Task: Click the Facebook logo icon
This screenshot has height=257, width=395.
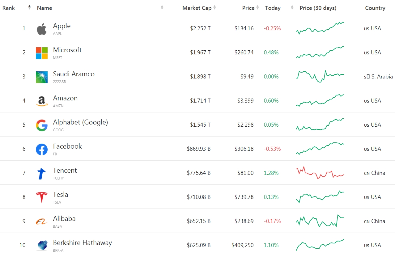Action: click(x=42, y=150)
